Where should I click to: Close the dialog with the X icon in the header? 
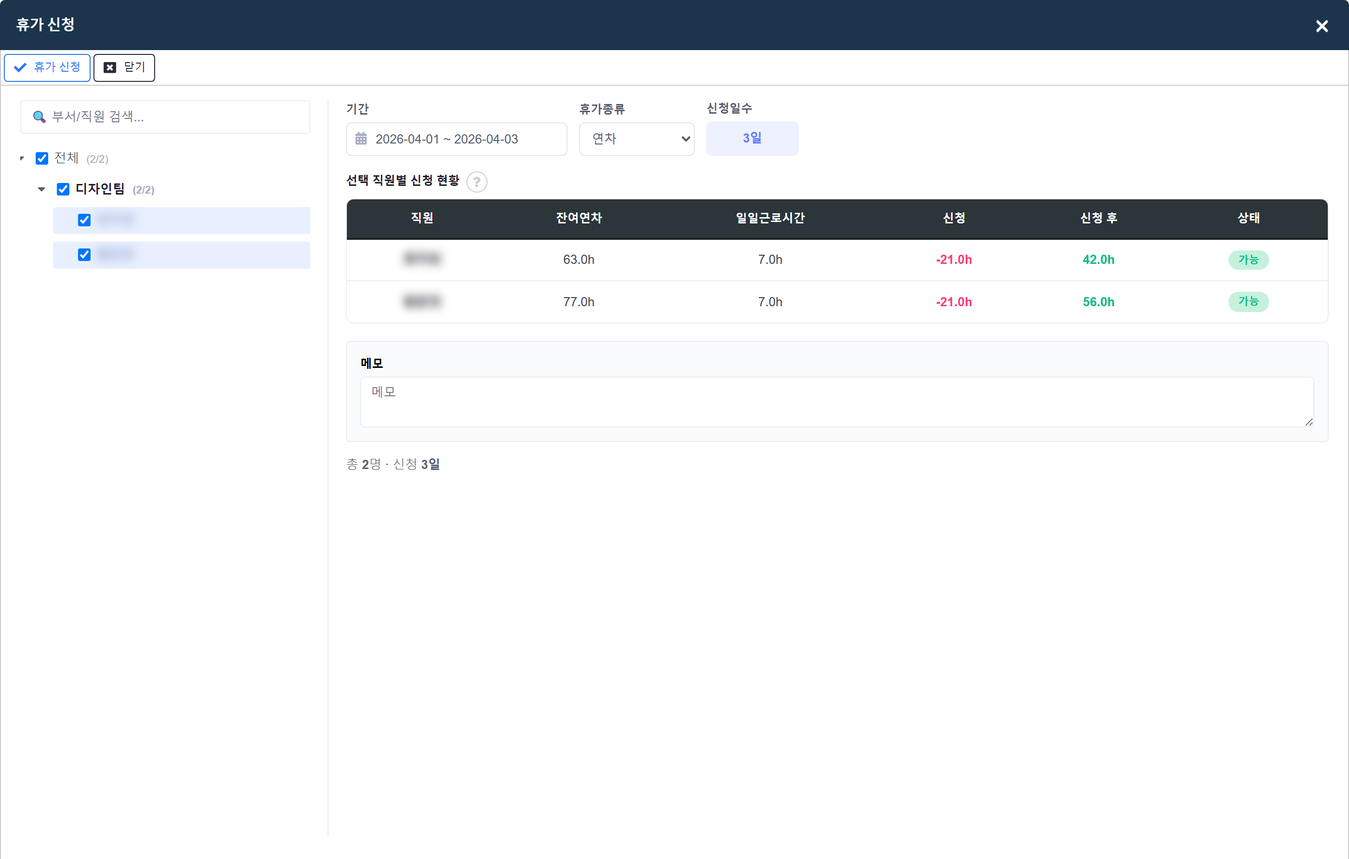tap(1322, 26)
